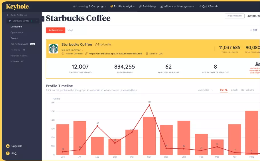Switch to the Profile Analytics tab
Viewport: 260px width, 161px height.
[x=123, y=7]
